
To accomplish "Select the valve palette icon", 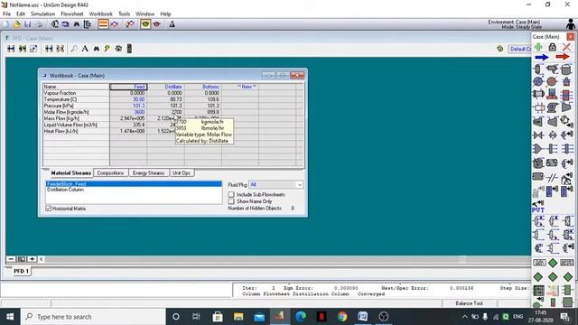I will (538, 135).
